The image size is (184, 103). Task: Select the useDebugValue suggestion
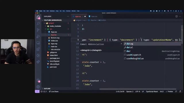point(152,59)
